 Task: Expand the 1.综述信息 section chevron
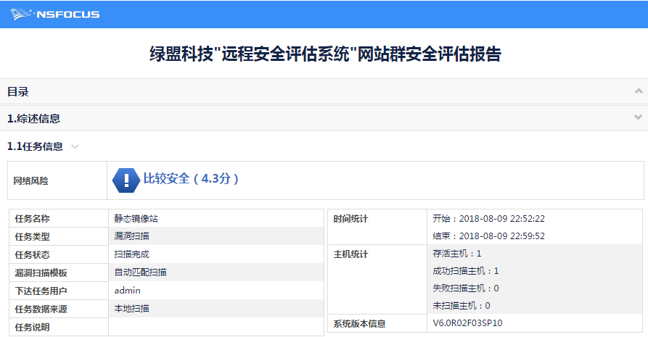click(638, 117)
